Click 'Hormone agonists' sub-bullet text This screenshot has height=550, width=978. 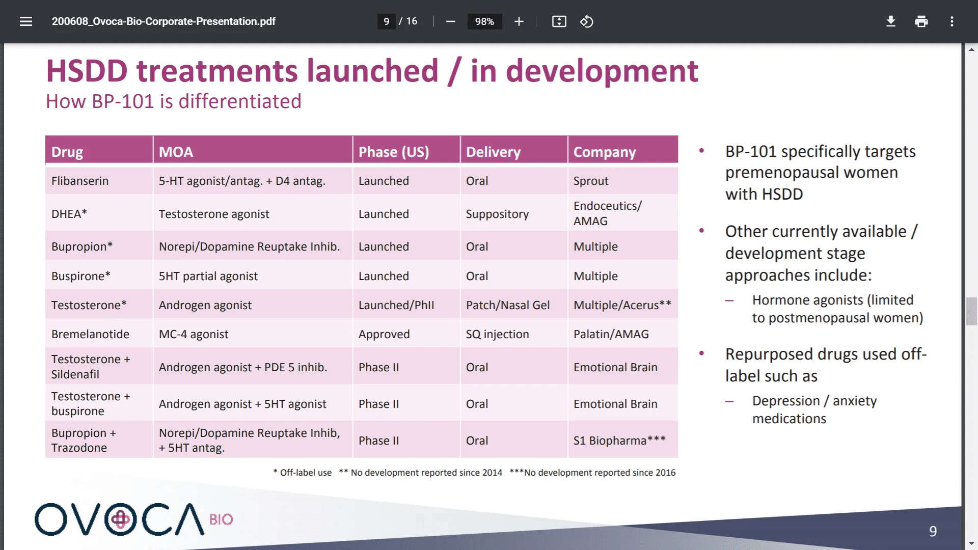tap(837, 309)
